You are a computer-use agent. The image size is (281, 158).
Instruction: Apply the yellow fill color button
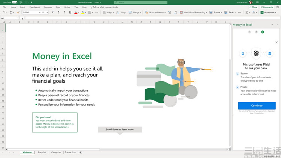[x=83, y=12]
